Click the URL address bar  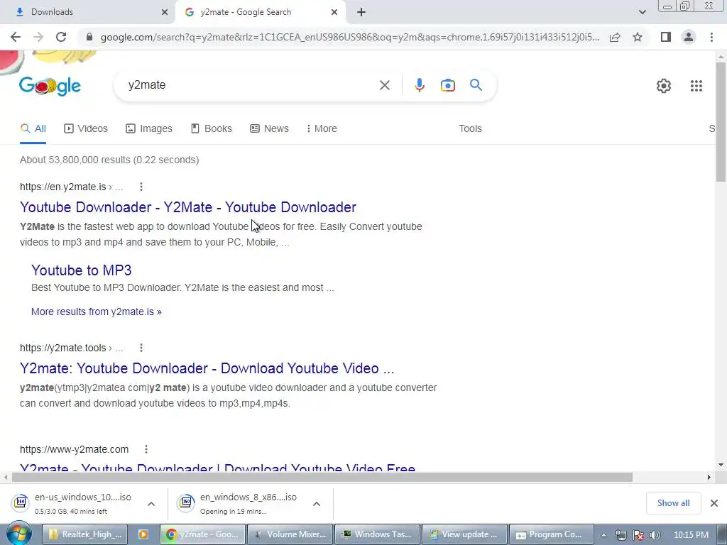[x=350, y=37]
